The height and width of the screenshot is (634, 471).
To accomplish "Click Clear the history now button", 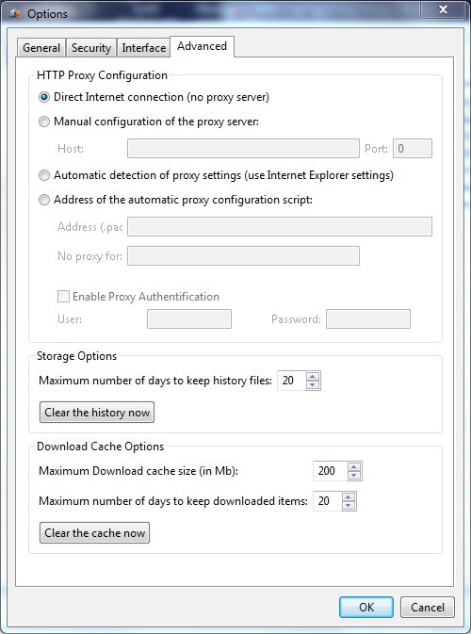I will 97,412.
